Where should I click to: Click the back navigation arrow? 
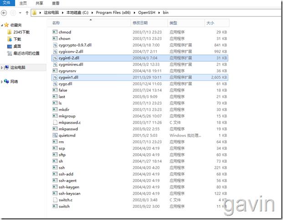(x=5, y=13)
